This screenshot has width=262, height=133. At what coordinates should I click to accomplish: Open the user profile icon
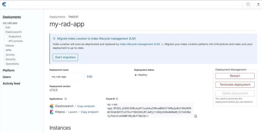click(x=258, y=5)
